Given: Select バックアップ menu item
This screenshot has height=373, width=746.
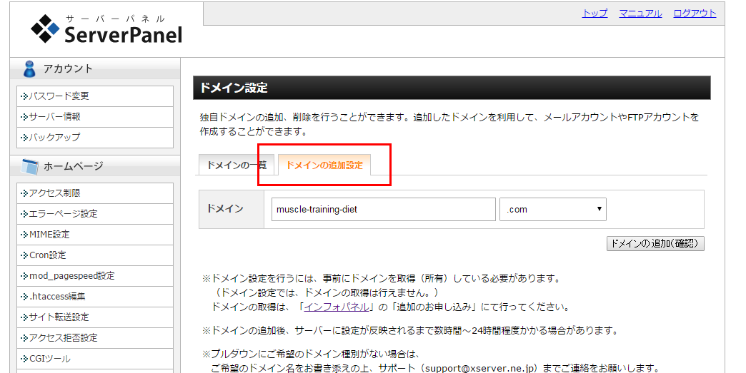Looking at the screenshot, I should 54,137.
